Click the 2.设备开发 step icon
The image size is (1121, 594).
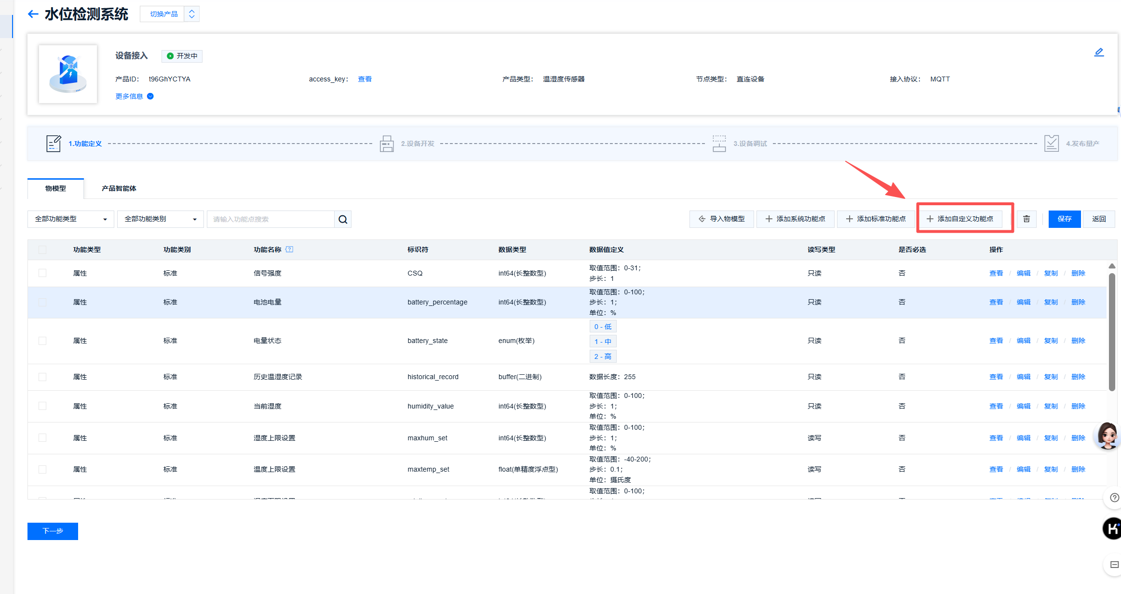(x=387, y=144)
